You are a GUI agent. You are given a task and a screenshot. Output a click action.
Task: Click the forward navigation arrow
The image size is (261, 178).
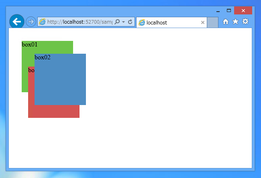pos(31,22)
